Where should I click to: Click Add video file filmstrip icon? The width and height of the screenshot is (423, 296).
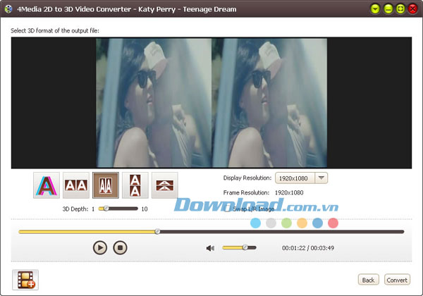tap(25, 280)
